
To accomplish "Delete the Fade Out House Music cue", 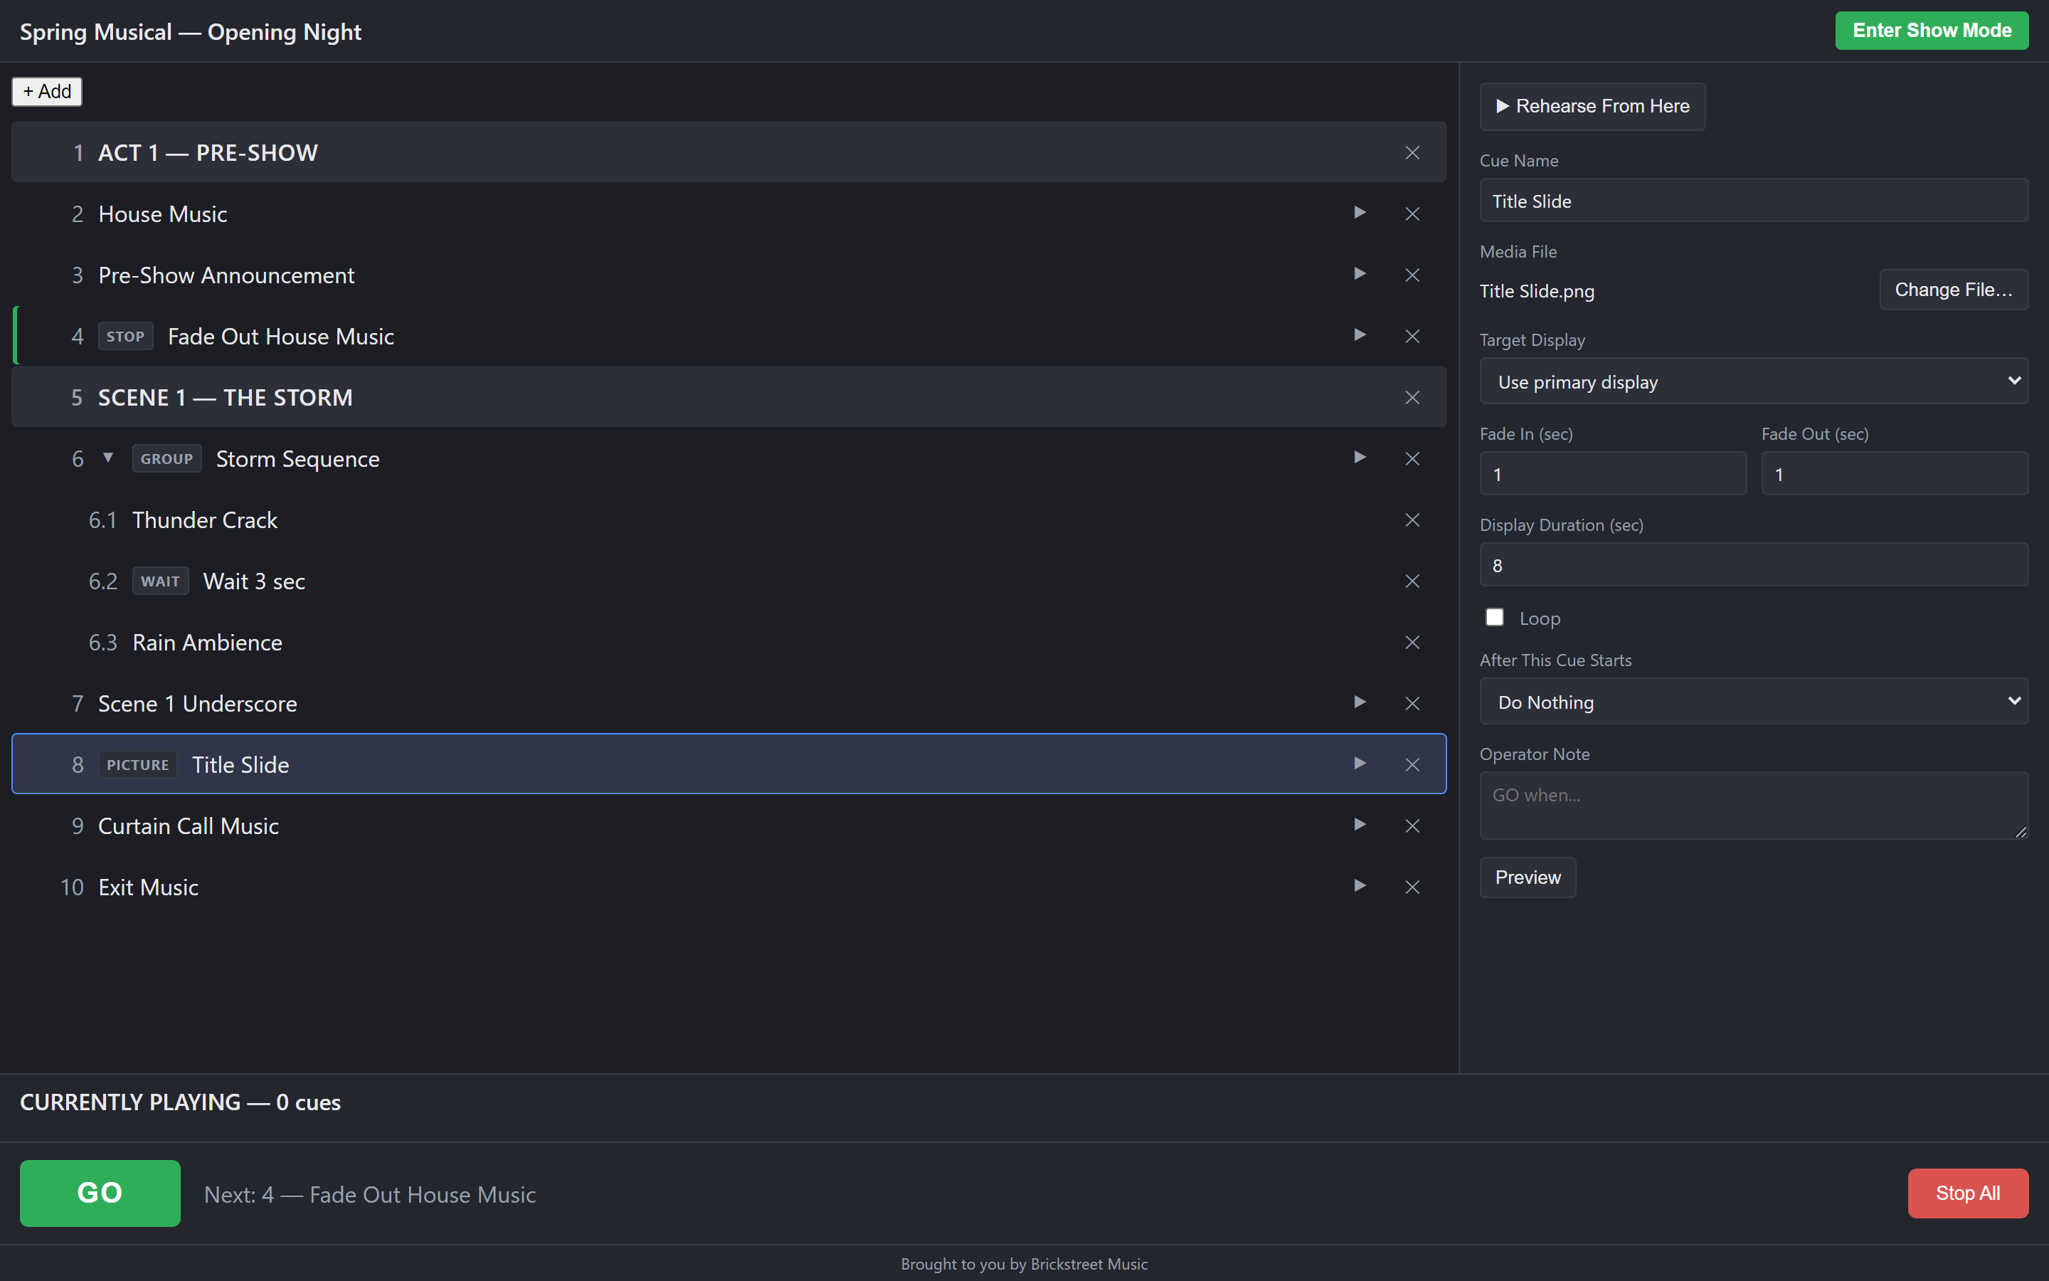I will pyautogui.click(x=1412, y=335).
